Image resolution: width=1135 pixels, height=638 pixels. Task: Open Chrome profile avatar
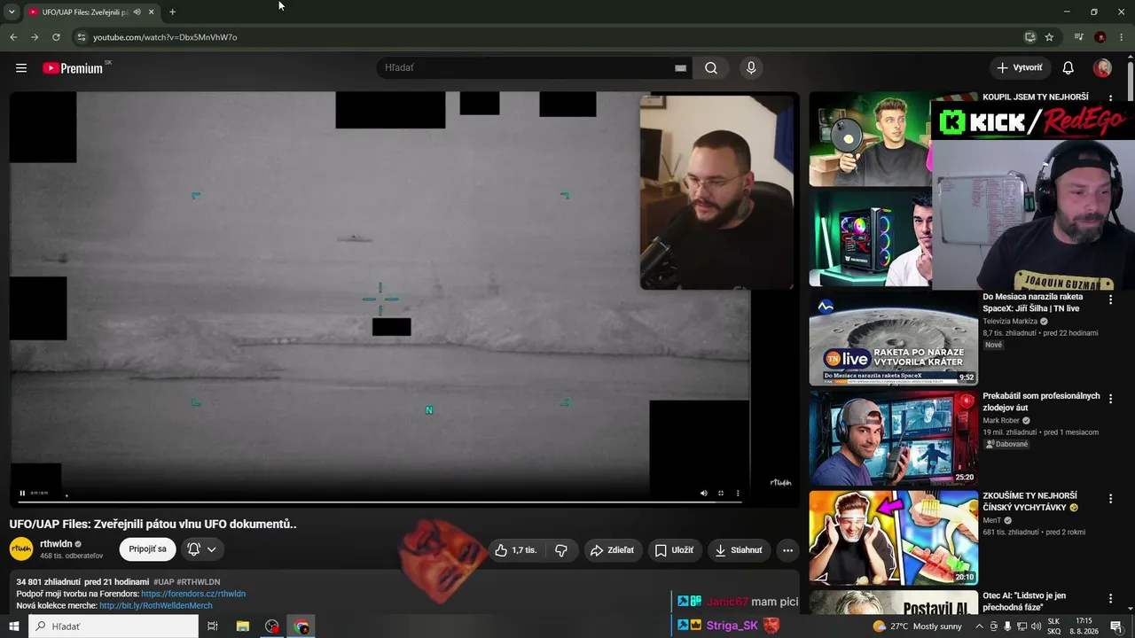[1100, 37]
